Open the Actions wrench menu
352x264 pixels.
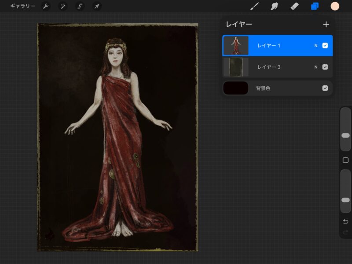coord(46,6)
